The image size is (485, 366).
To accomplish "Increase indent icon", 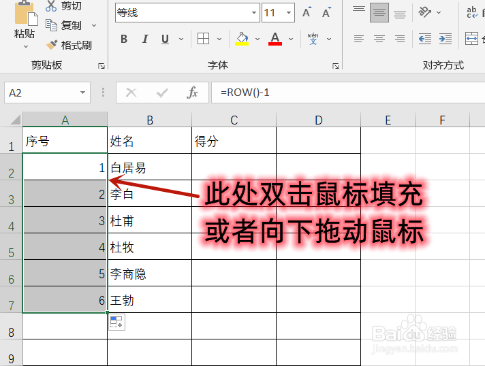I will point(445,39).
